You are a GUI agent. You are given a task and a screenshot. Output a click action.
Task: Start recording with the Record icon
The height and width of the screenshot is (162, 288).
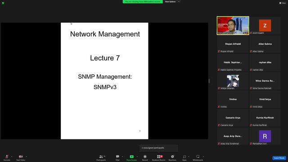[145, 157]
